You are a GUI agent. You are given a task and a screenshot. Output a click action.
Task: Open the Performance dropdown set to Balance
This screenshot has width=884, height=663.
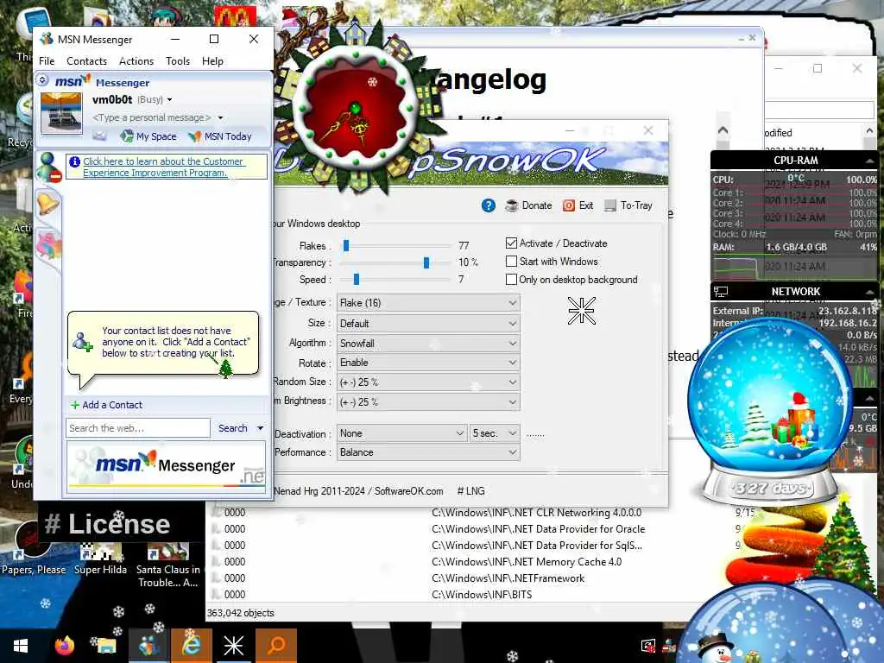point(428,452)
